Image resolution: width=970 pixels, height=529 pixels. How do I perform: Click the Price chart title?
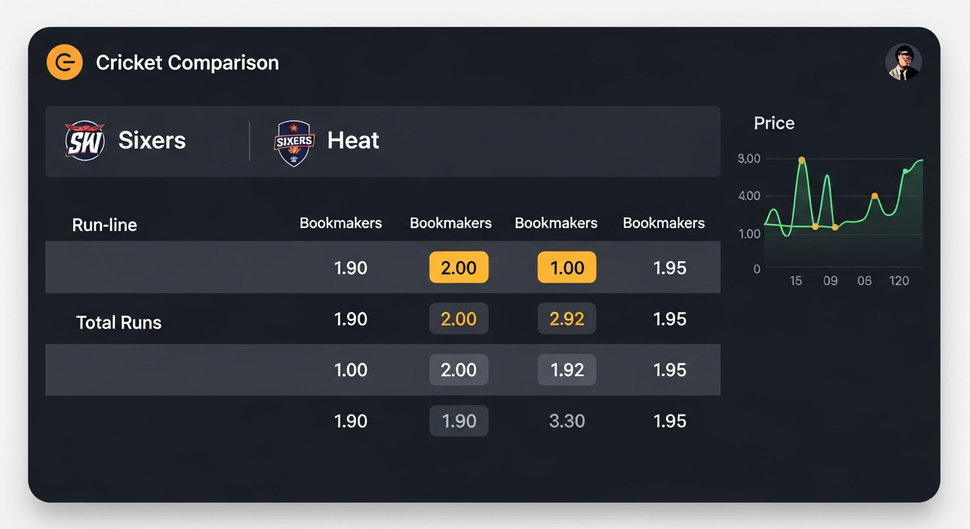[774, 123]
